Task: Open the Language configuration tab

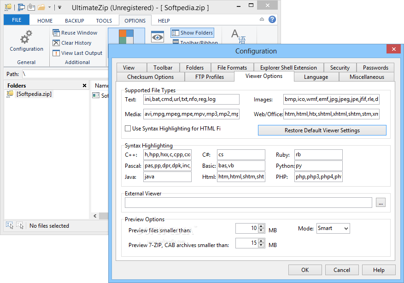Action: click(316, 77)
